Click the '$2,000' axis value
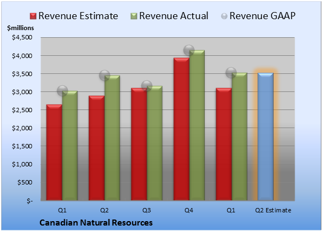This screenshot has height=231, width=322. click(x=22, y=128)
